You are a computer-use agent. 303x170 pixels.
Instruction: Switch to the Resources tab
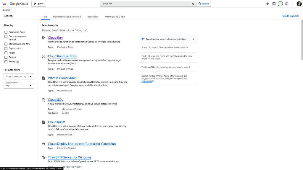(x=93, y=17)
